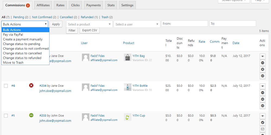271x135 pixels.
Task: Tick the checkbox for commission #6
Action: (x=6, y=86)
